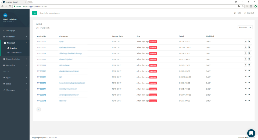This screenshot has height=140, width=258.
Task: Open the chat bubble widget
Action: (x=251, y=133)
